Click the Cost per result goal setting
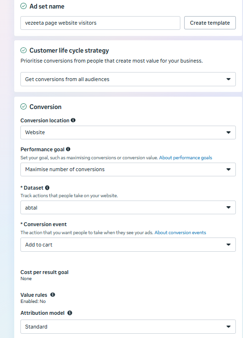 45,275
